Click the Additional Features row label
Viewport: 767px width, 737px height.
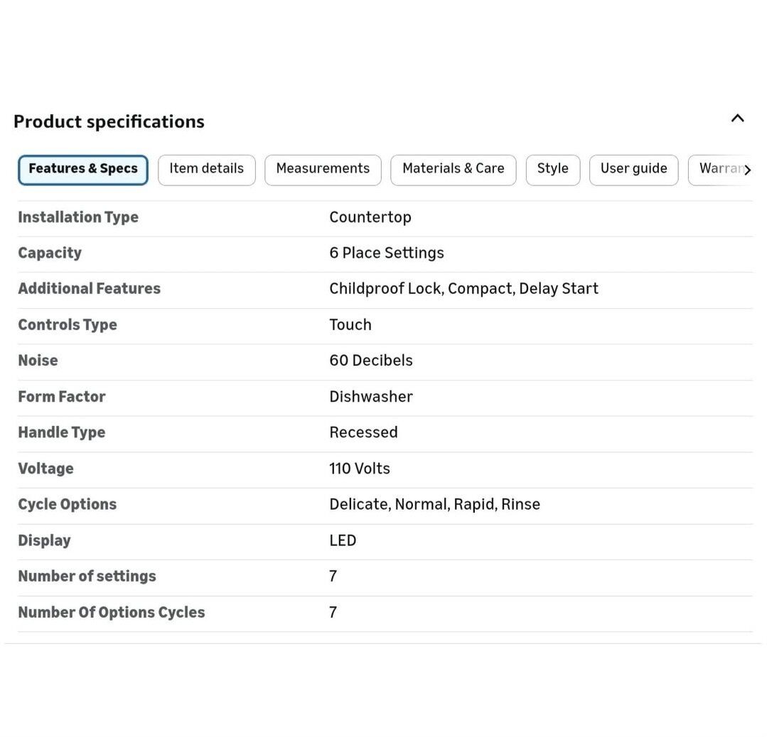point(89,288)
